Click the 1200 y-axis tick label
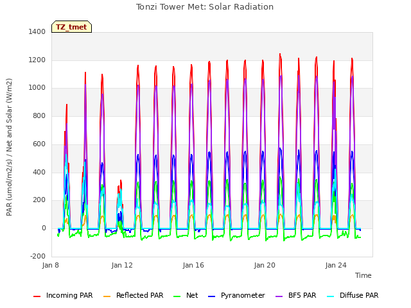Screen dimensions: 411x308 pyautogui.click(x=37, y=60)
